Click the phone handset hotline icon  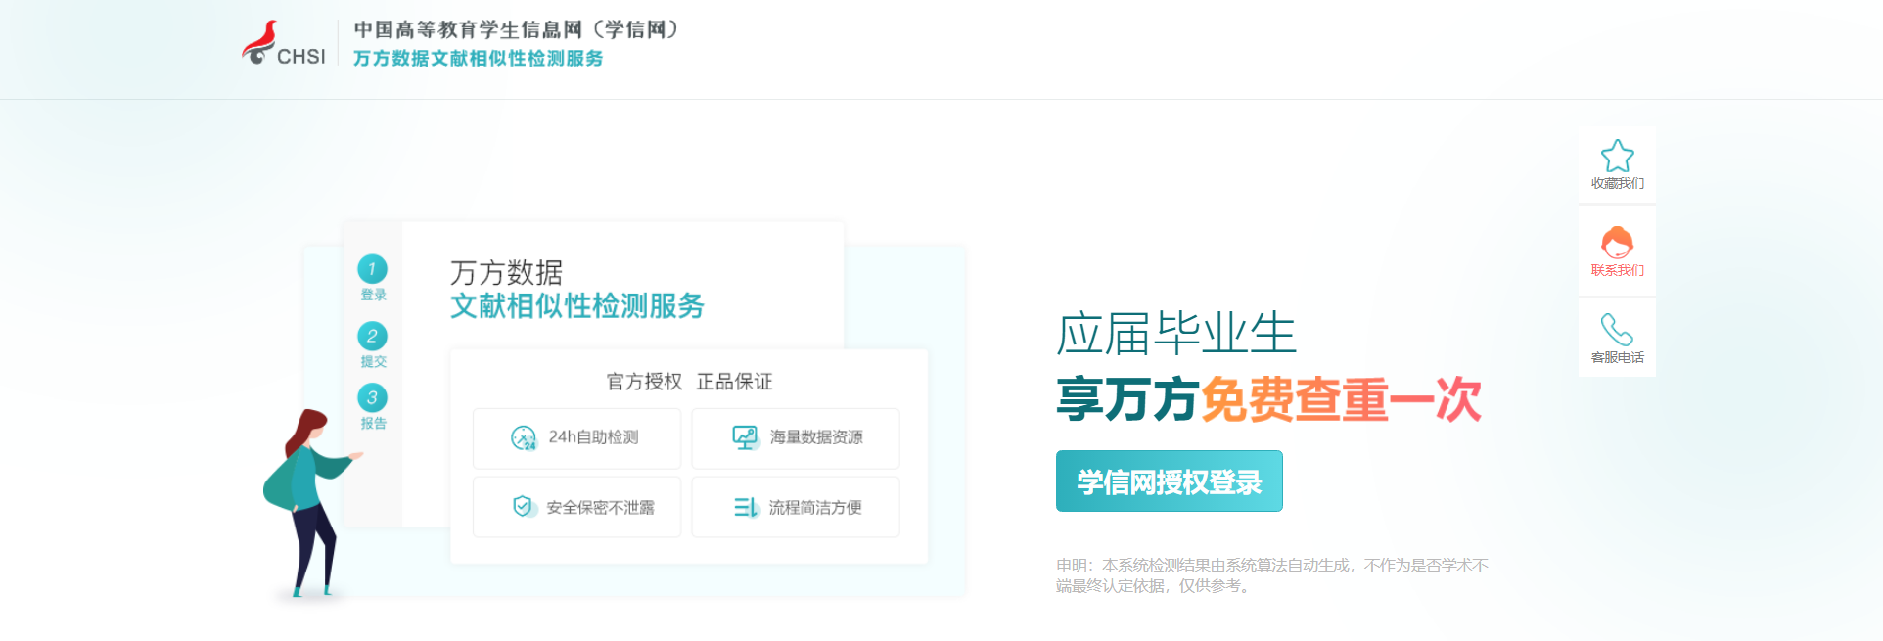pos(1617,330)
